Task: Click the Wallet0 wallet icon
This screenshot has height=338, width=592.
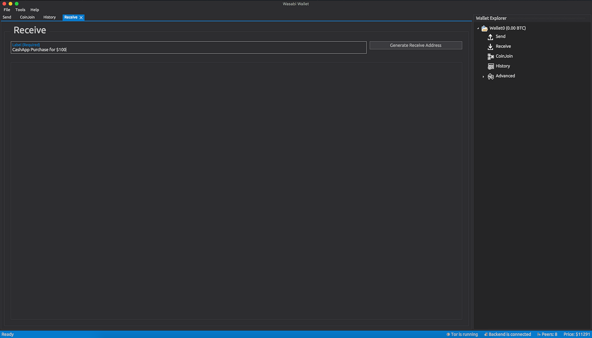Action: tap(485, 28)
